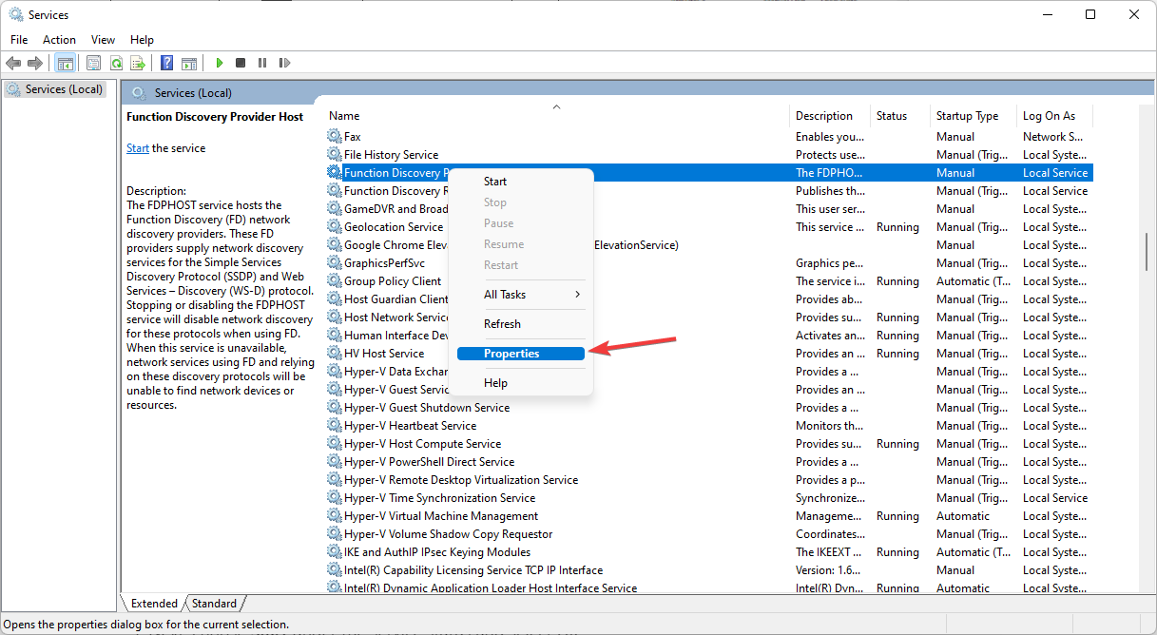Viewport: 1157px width, 635px height.
Task: Expand the All Tasks submenu arrow
Action: (577, 295)
